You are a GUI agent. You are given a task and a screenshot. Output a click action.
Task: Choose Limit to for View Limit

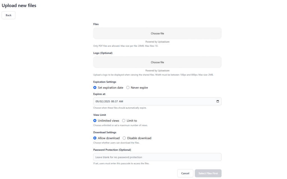tap(123, 120)
